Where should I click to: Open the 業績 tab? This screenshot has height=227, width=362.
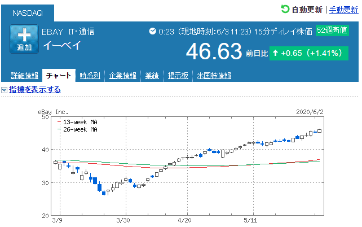coord(152,76)
